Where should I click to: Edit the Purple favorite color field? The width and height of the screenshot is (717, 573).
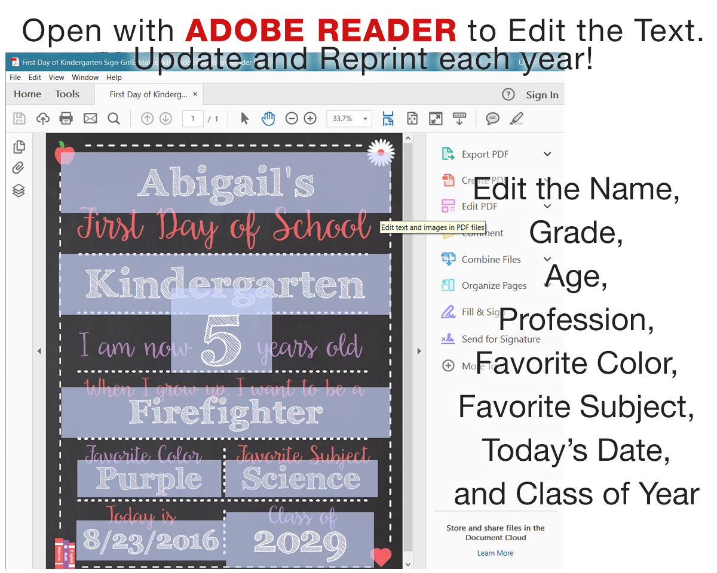(x=149, y=479)
